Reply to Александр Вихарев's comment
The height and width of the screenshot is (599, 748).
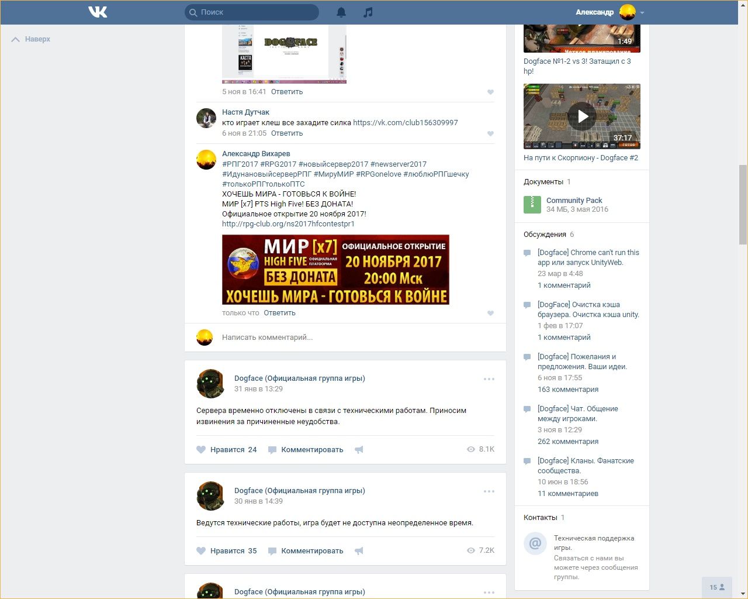(279, 313)
